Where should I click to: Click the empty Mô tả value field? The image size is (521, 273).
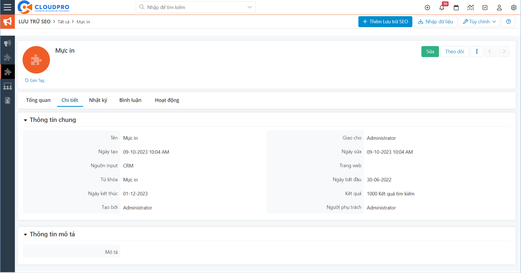(315, 252)
